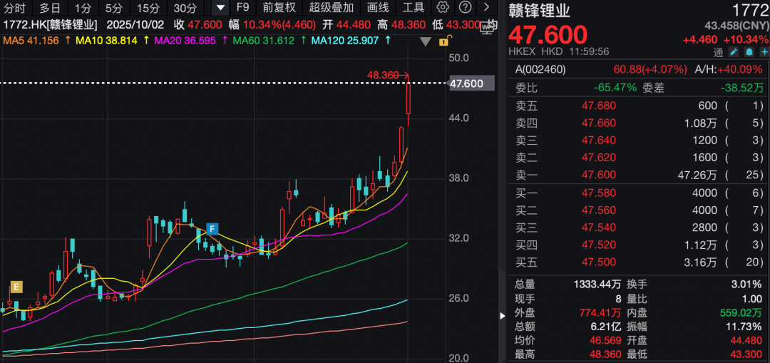
Task: Click the 超级叠加 button
Action: click(332, 8)
